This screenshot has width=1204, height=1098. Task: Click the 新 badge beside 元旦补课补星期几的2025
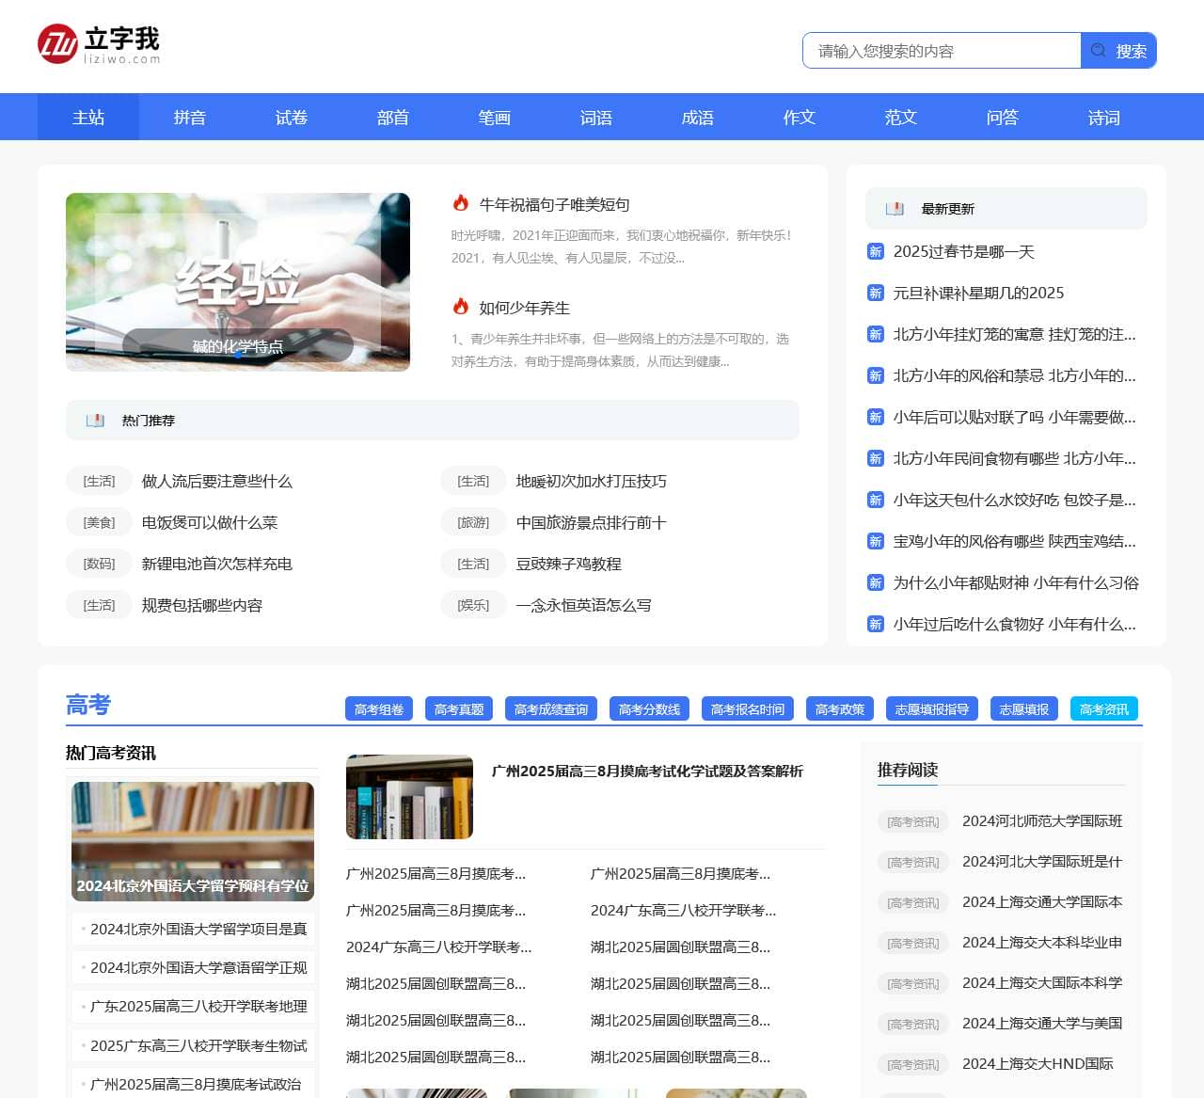click(876, 293)
